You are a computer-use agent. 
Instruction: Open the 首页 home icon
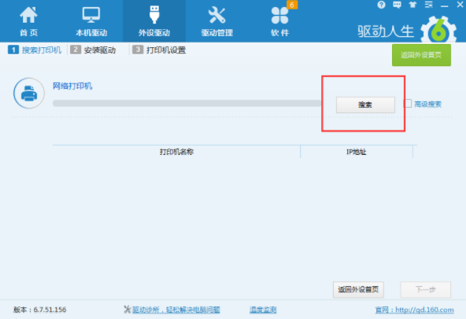click(28, 15)
